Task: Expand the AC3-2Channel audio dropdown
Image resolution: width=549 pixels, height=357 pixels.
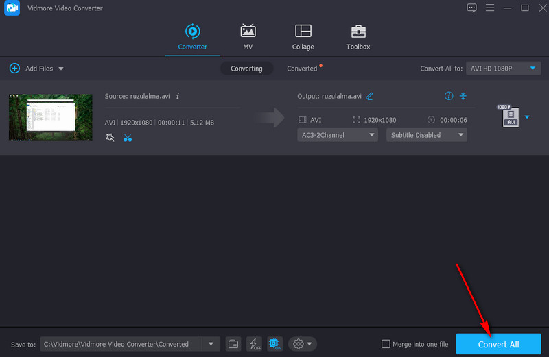Action: pyautogui.click(x=338, y=135)
